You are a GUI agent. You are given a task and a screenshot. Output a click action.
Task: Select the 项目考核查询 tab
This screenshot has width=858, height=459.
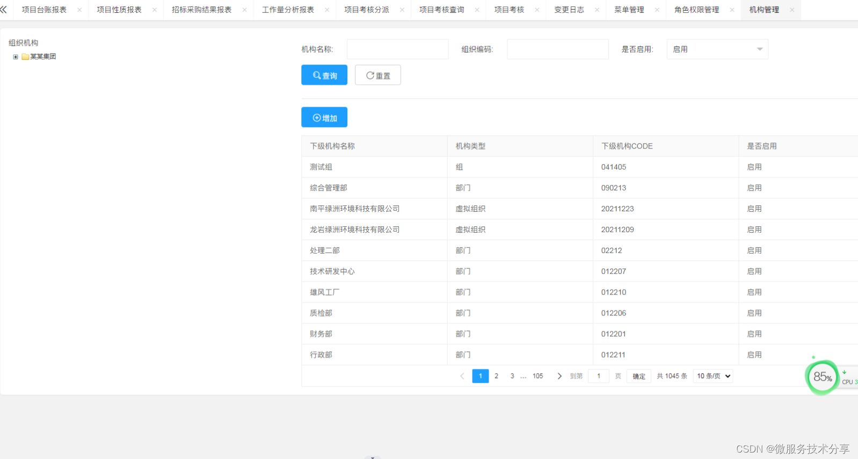(442, 10)
